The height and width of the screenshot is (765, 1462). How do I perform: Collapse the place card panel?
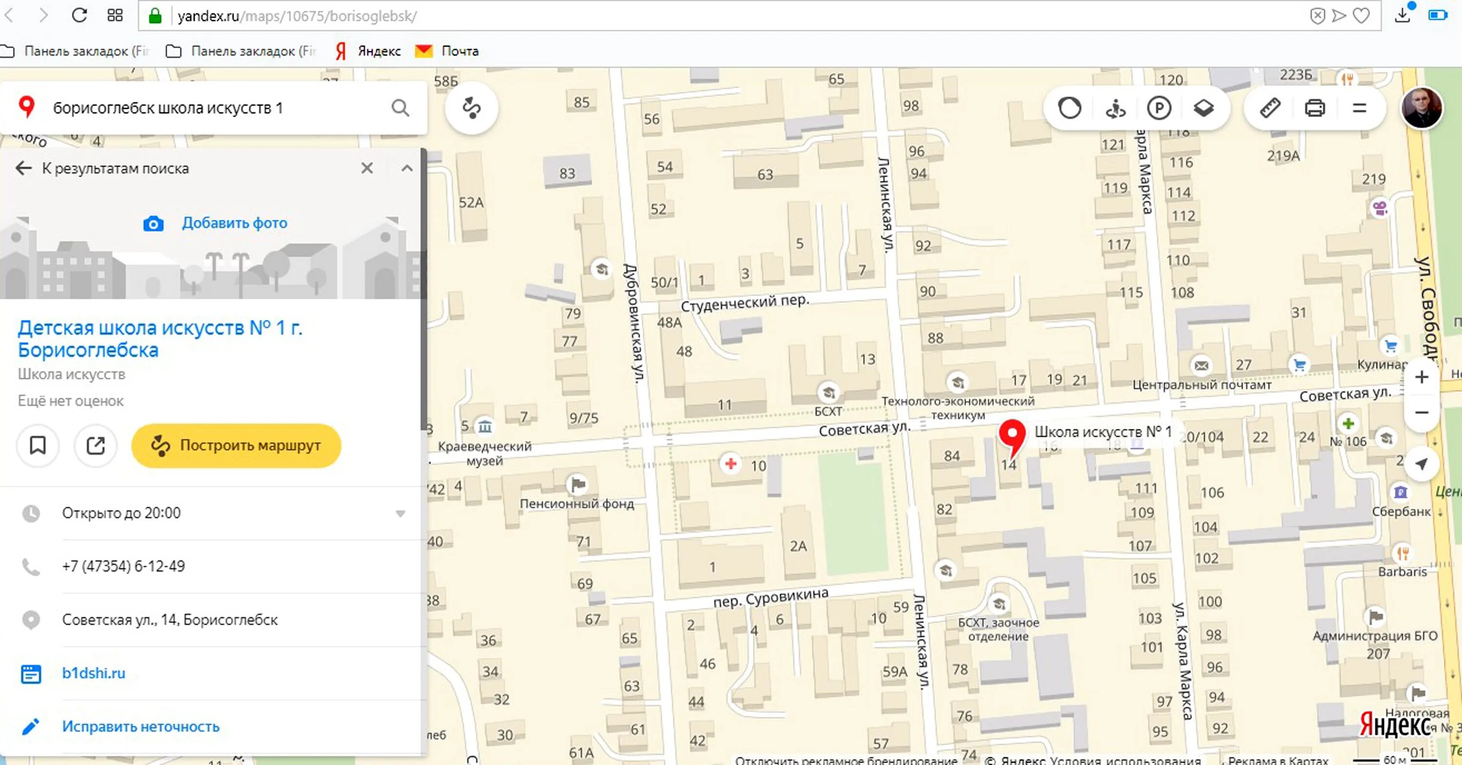coord(407,168)
